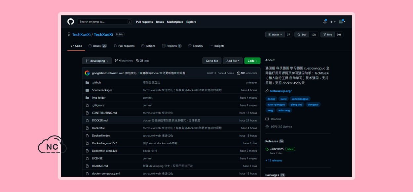413x192 pixels.
Task: Fork the repository
Action: [x=327, y=34]
